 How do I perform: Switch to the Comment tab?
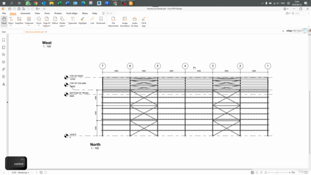pyautogui.click(x=25, y=13)
